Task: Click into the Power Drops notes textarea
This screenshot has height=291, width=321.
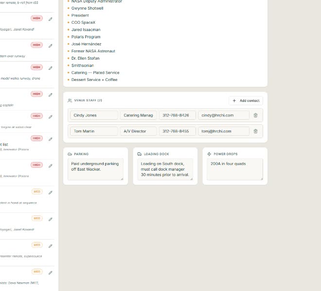Action: (x=235, y=169)
